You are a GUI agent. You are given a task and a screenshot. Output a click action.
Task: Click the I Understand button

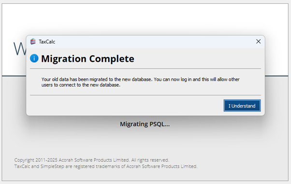pyautogui.click(x=242, y=106)
